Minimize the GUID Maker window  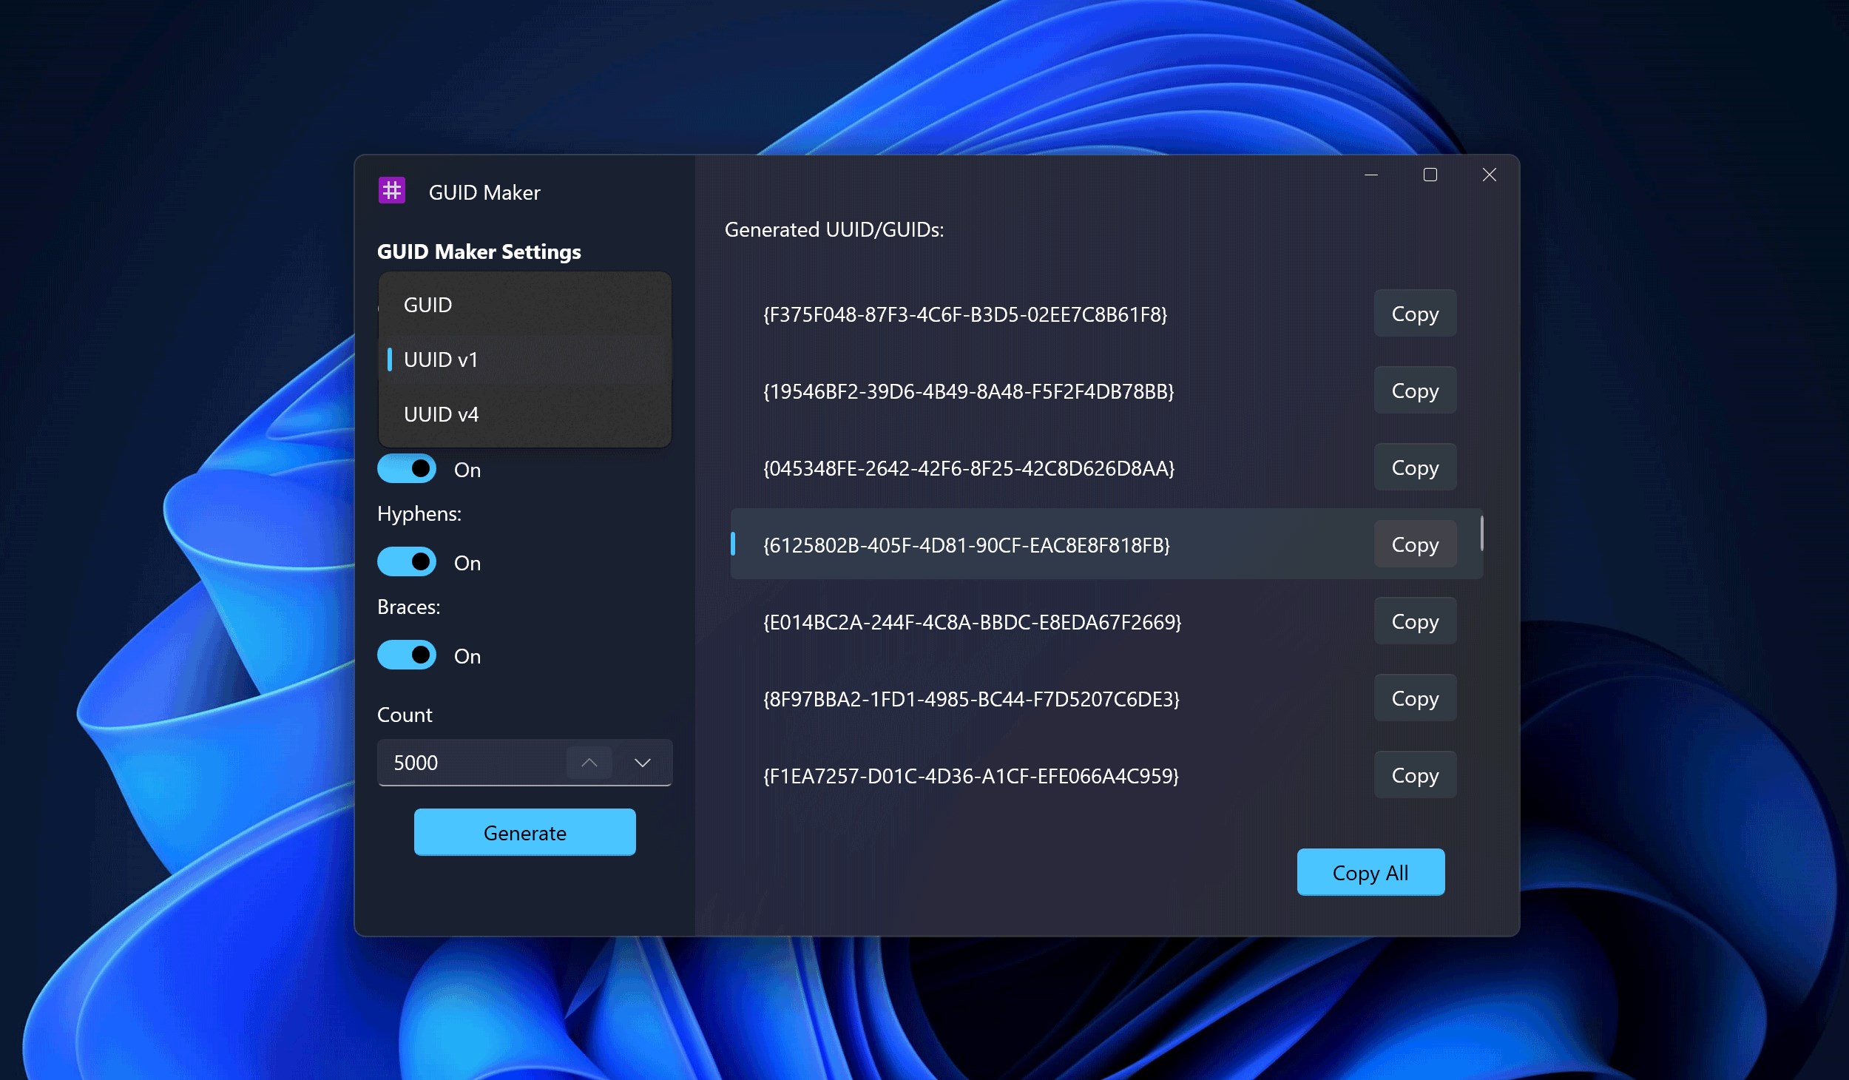[1370, 175]
